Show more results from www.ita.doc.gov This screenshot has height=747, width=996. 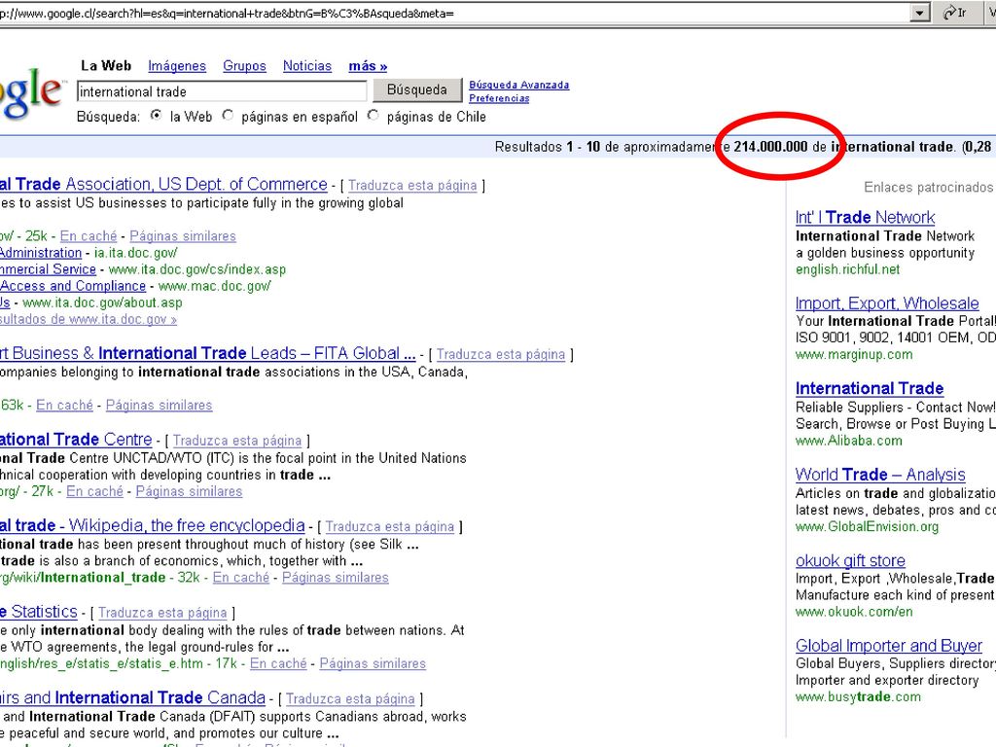[x=89, y=319]
